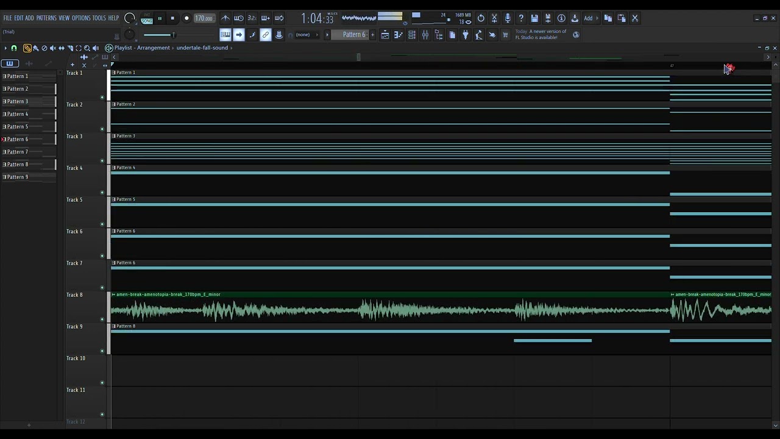Click the Track 10 header
Viewport: 780px width, 439px height.
pos(85,370)
